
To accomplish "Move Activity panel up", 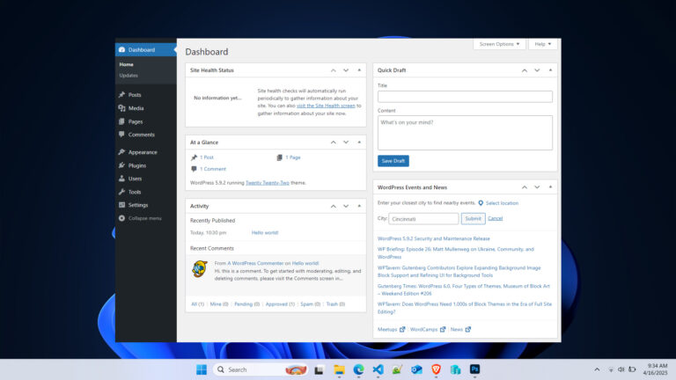I will tap(334, 206).
